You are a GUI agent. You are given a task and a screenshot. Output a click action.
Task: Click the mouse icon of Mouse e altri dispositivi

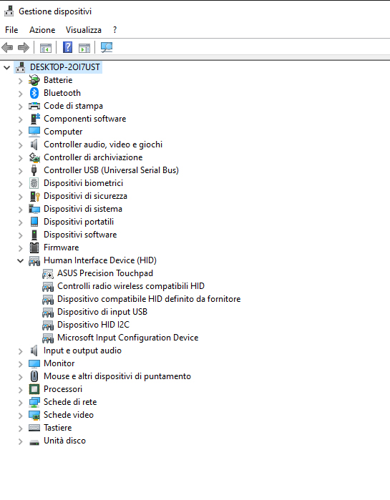34,376
